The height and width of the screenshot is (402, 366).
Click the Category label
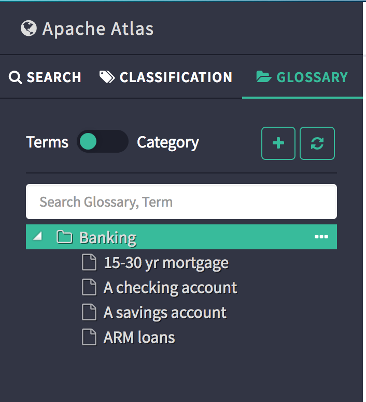click(x=167, y=142)
